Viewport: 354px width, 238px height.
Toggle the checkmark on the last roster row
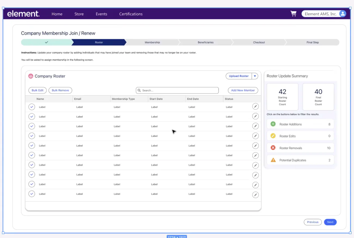click(32, 194)
